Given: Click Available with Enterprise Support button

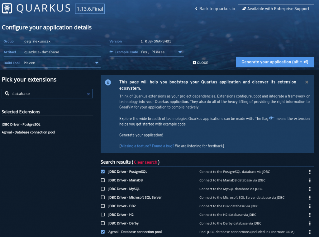Looking at the screenshot, I should point(276,9).
